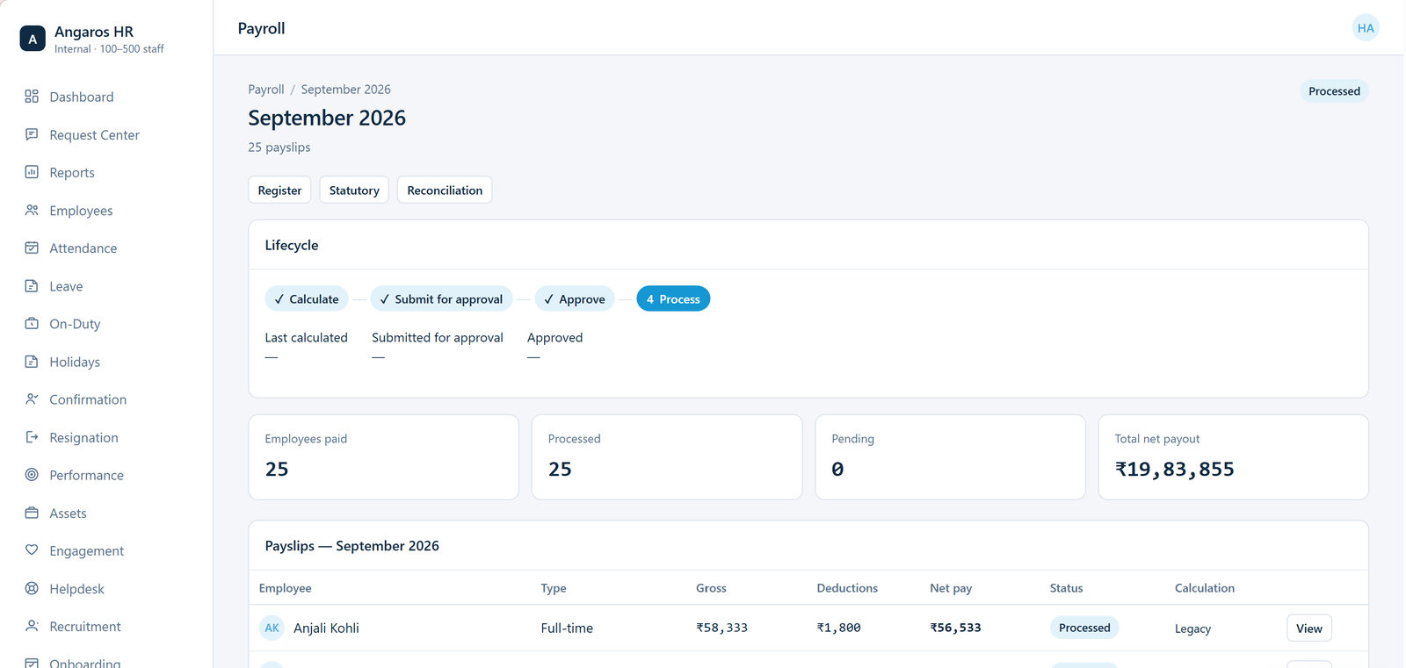
Task: Click the Processed status badge at top
Action: click(x=1334, y=91)
